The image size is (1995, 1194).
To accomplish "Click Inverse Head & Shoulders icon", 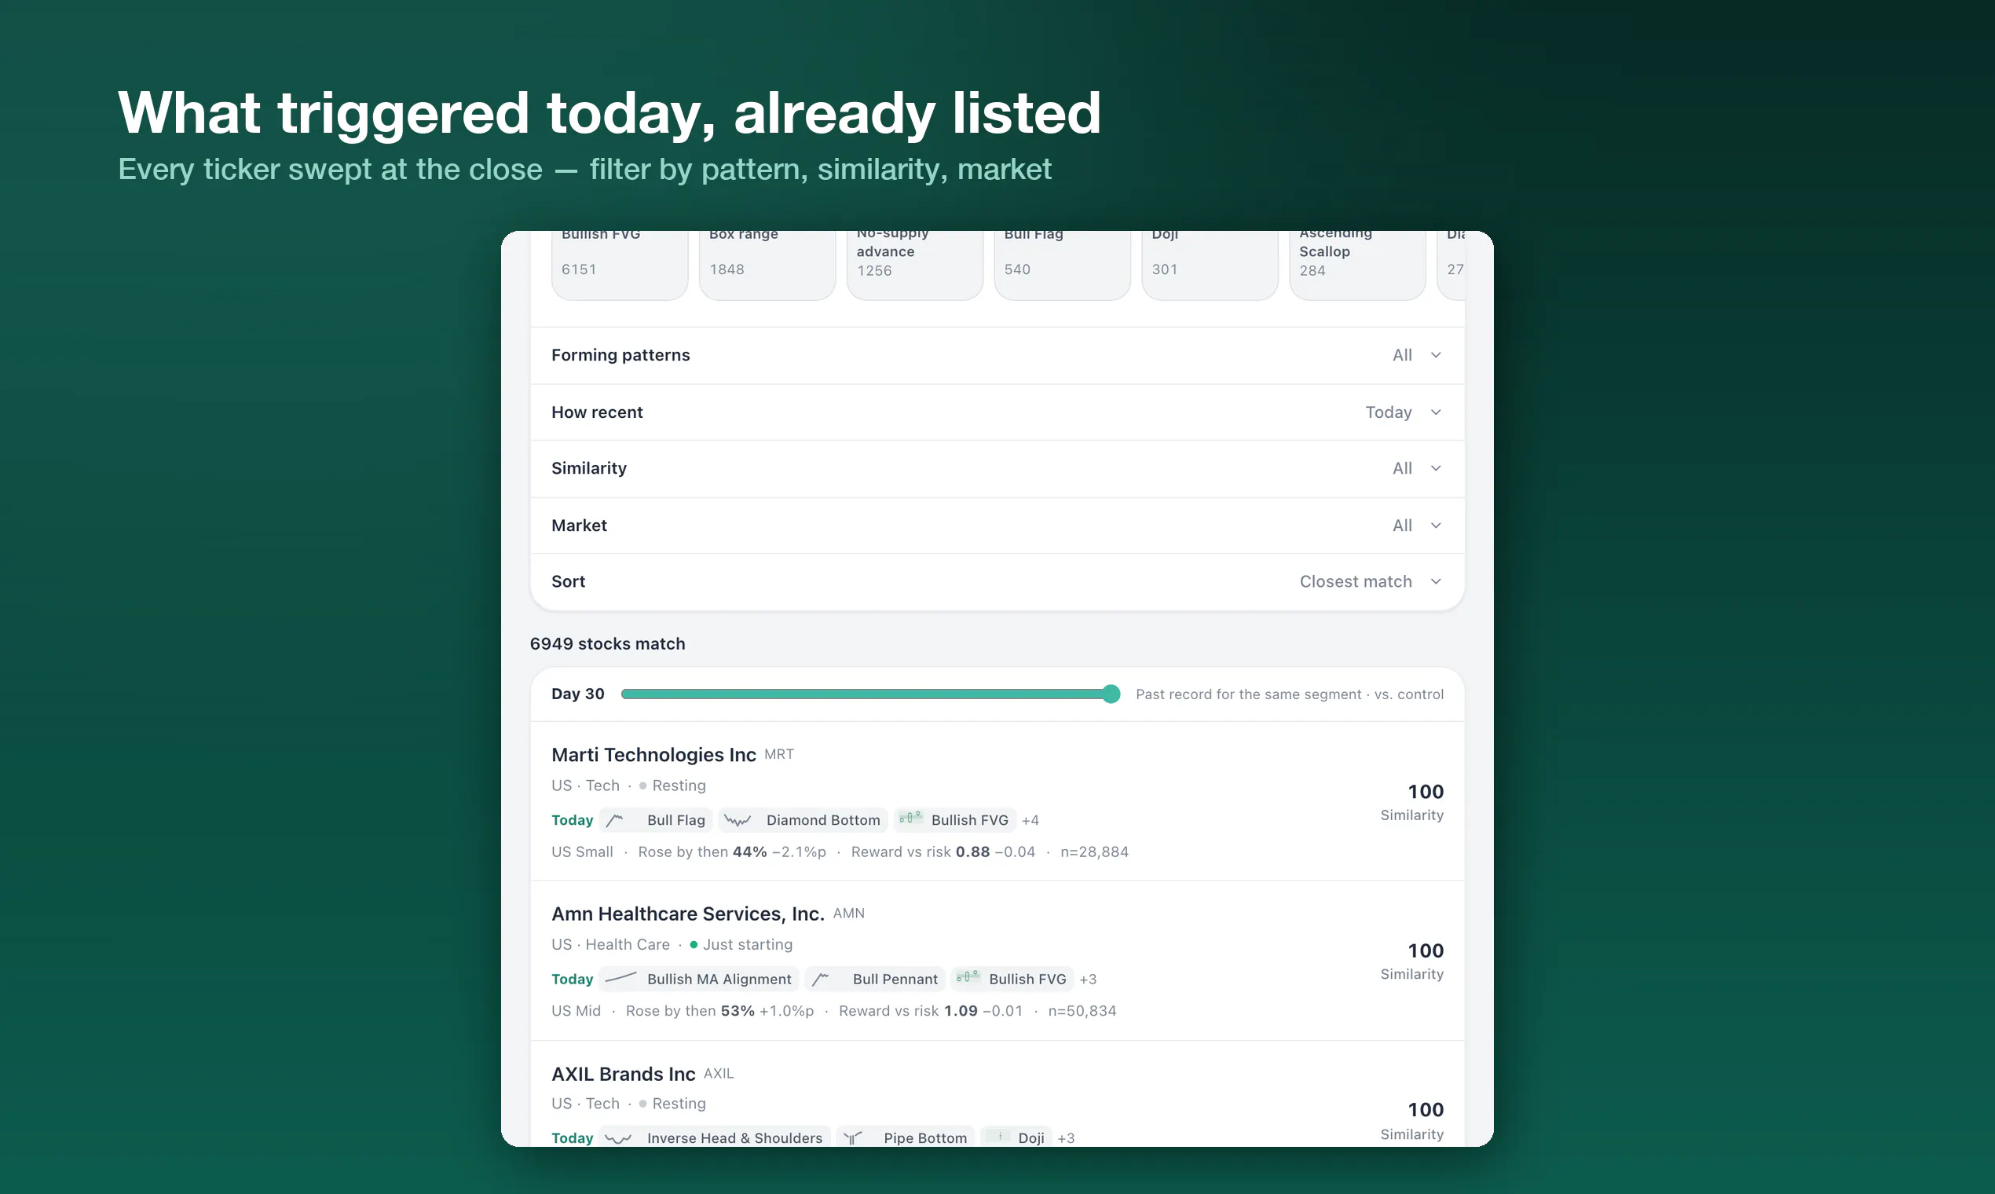I will 618,1137.
